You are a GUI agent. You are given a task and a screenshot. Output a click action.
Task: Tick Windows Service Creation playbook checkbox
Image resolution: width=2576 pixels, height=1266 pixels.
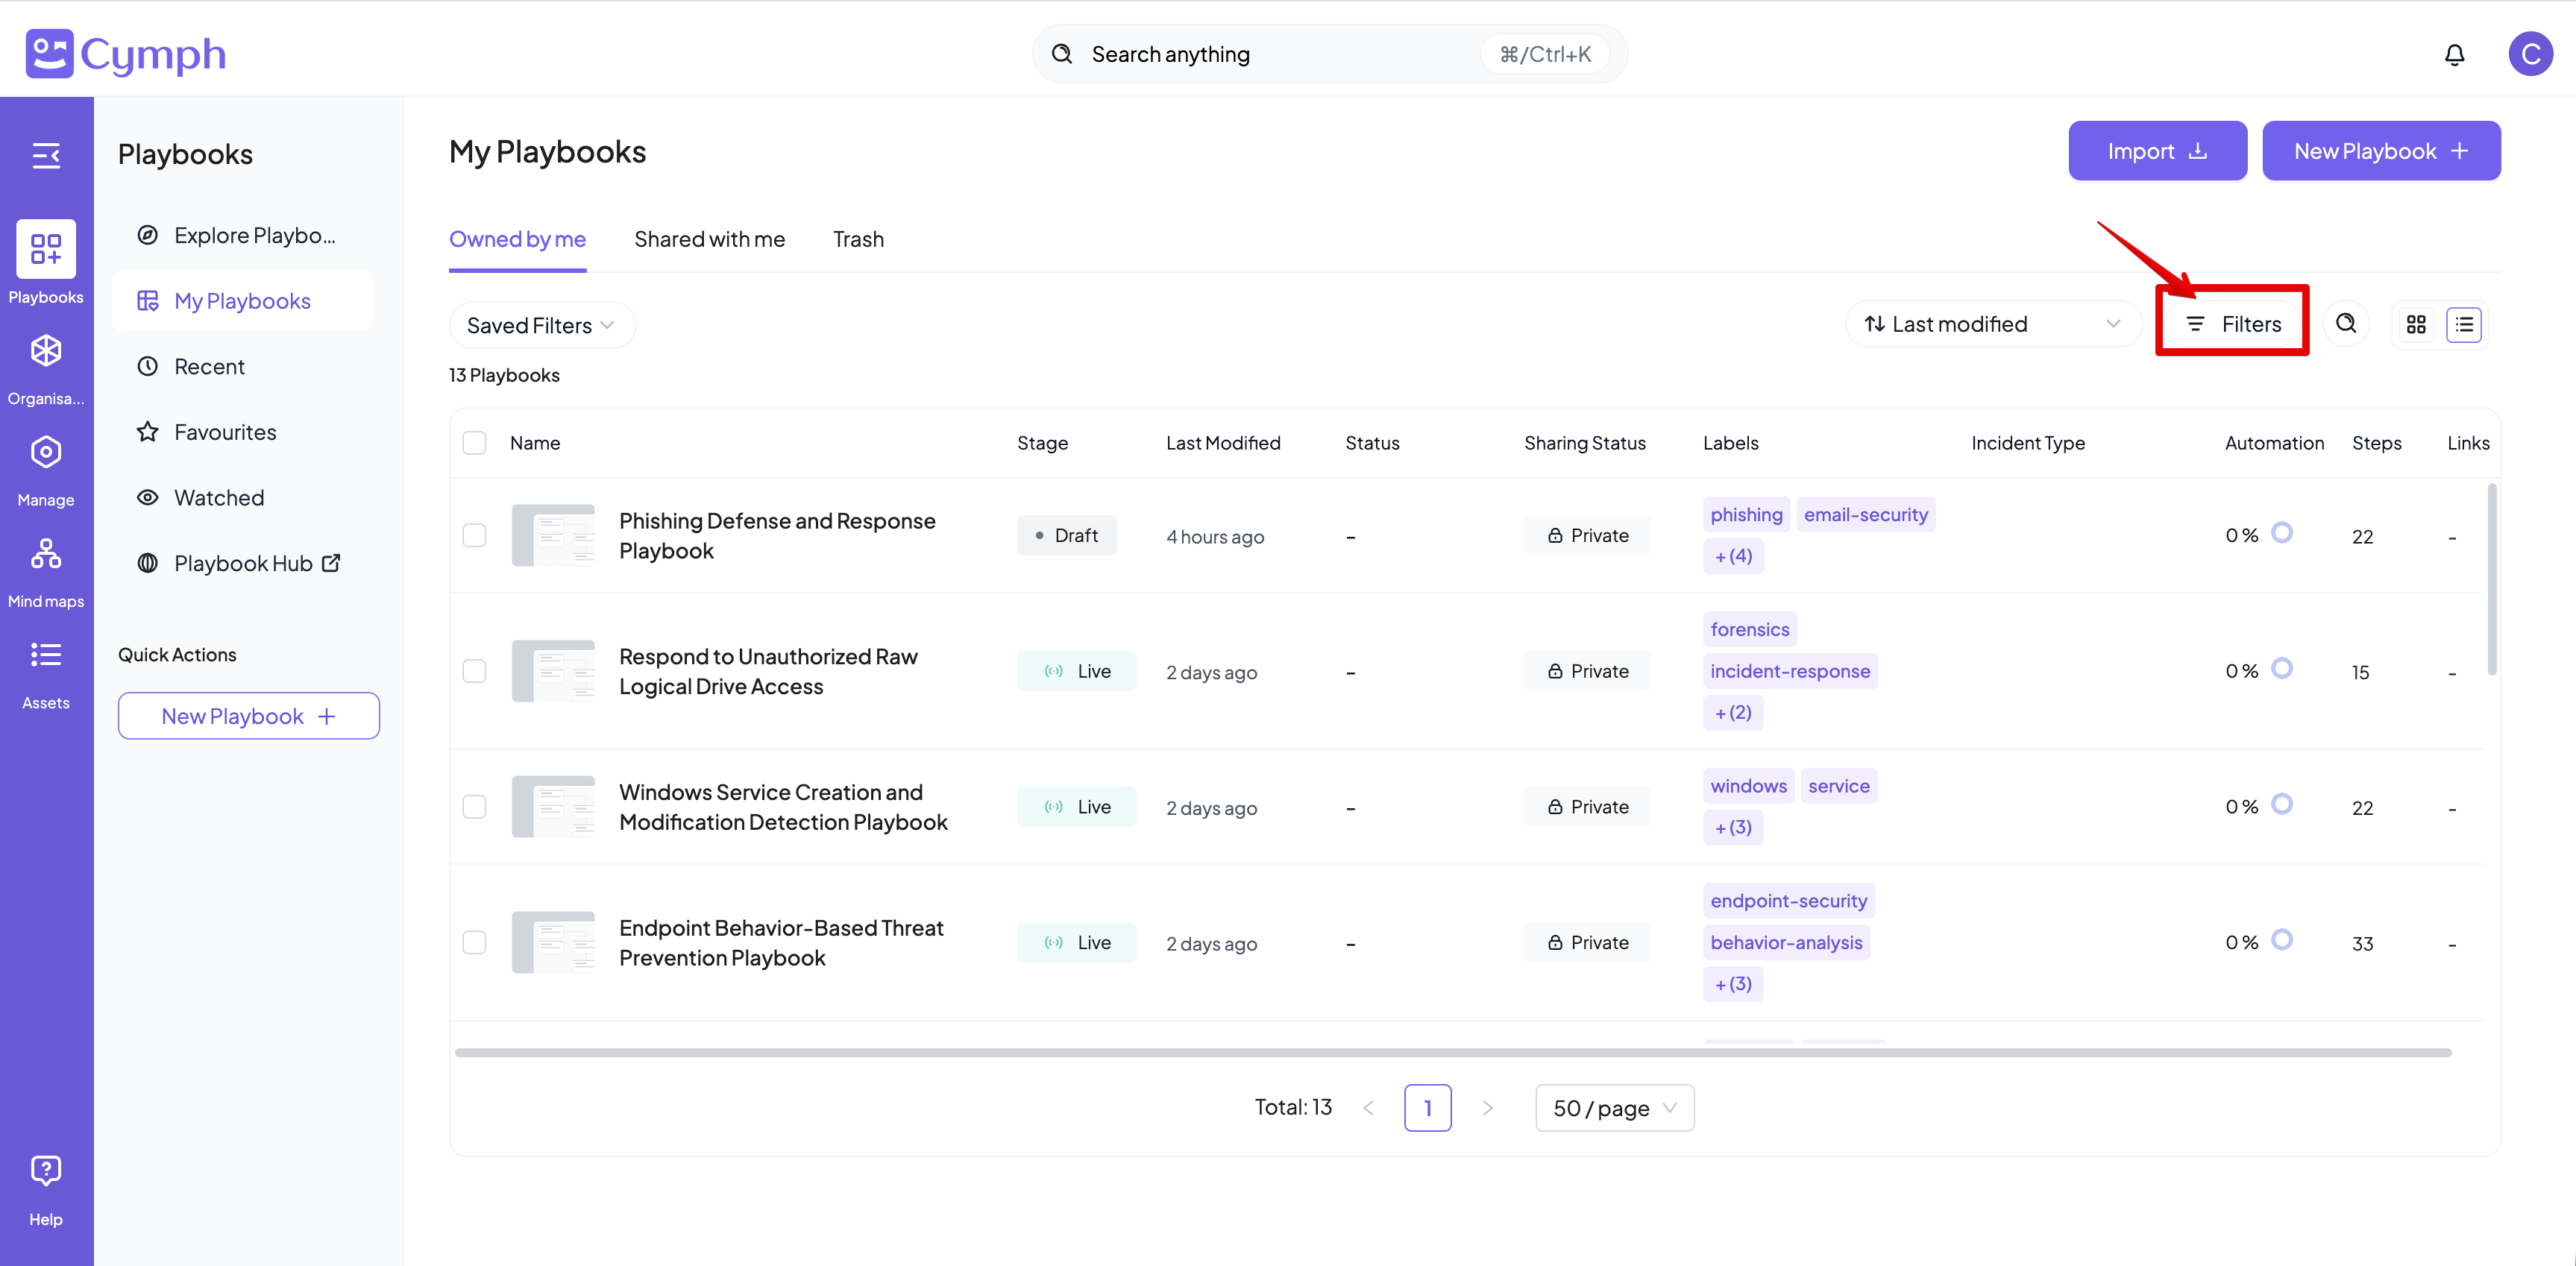[x=474, y=807]
